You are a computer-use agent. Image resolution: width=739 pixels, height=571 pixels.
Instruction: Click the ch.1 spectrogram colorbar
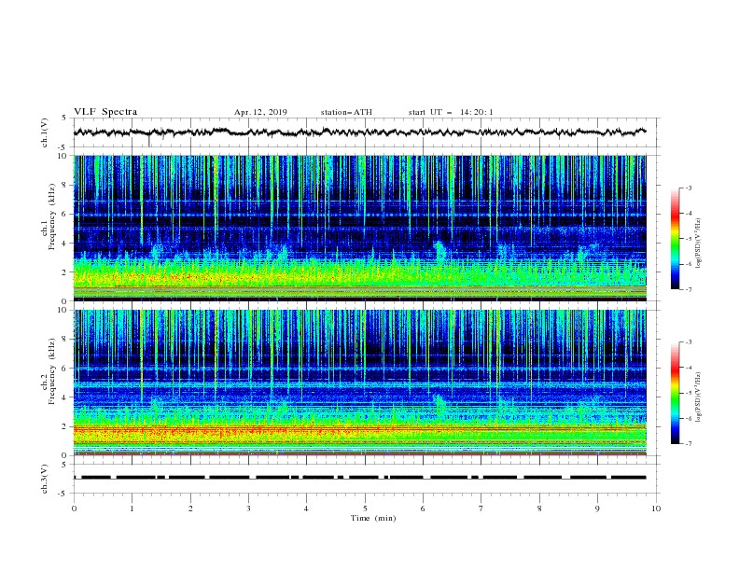point(675,239)
